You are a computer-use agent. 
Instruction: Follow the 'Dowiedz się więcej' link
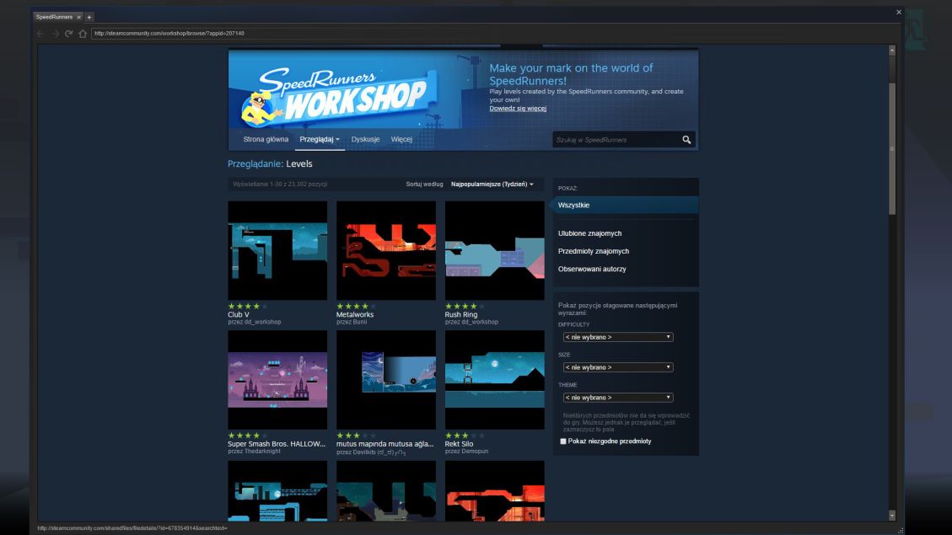[518, 108]
